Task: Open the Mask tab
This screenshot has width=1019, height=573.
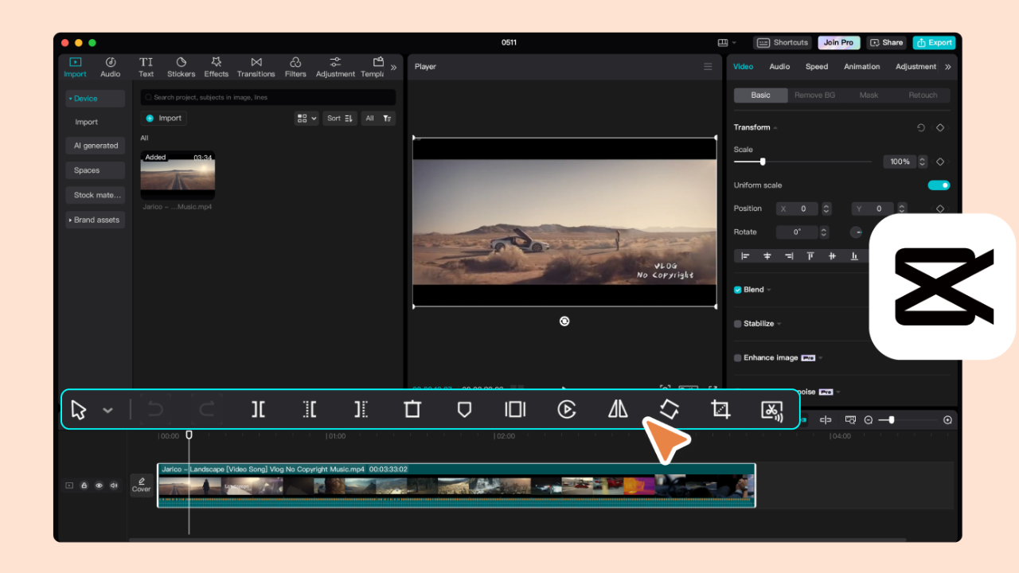Action: point(869,95)
